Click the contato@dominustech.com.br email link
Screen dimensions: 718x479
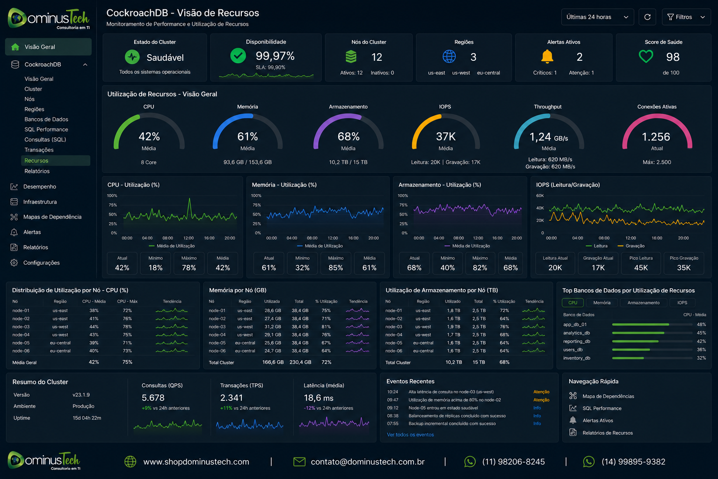coord(368,462)
